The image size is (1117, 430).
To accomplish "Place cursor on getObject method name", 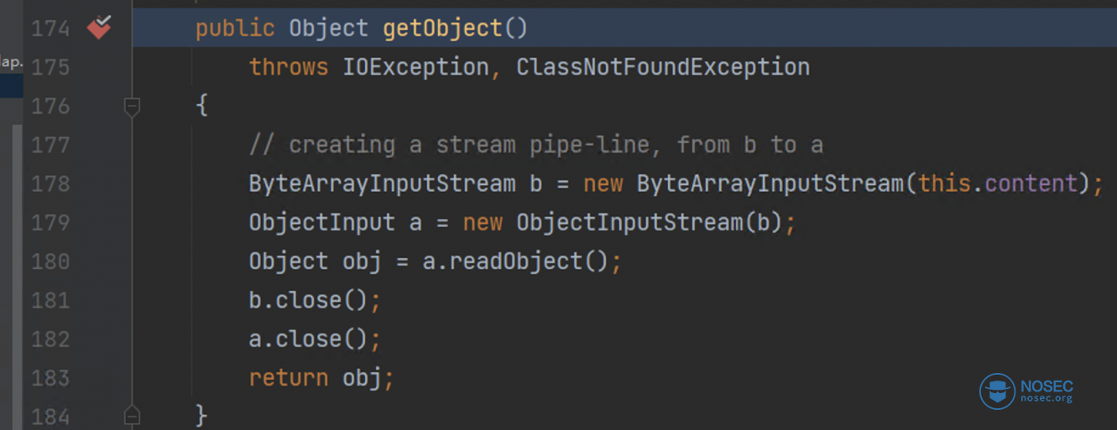I will pos(442,28).
